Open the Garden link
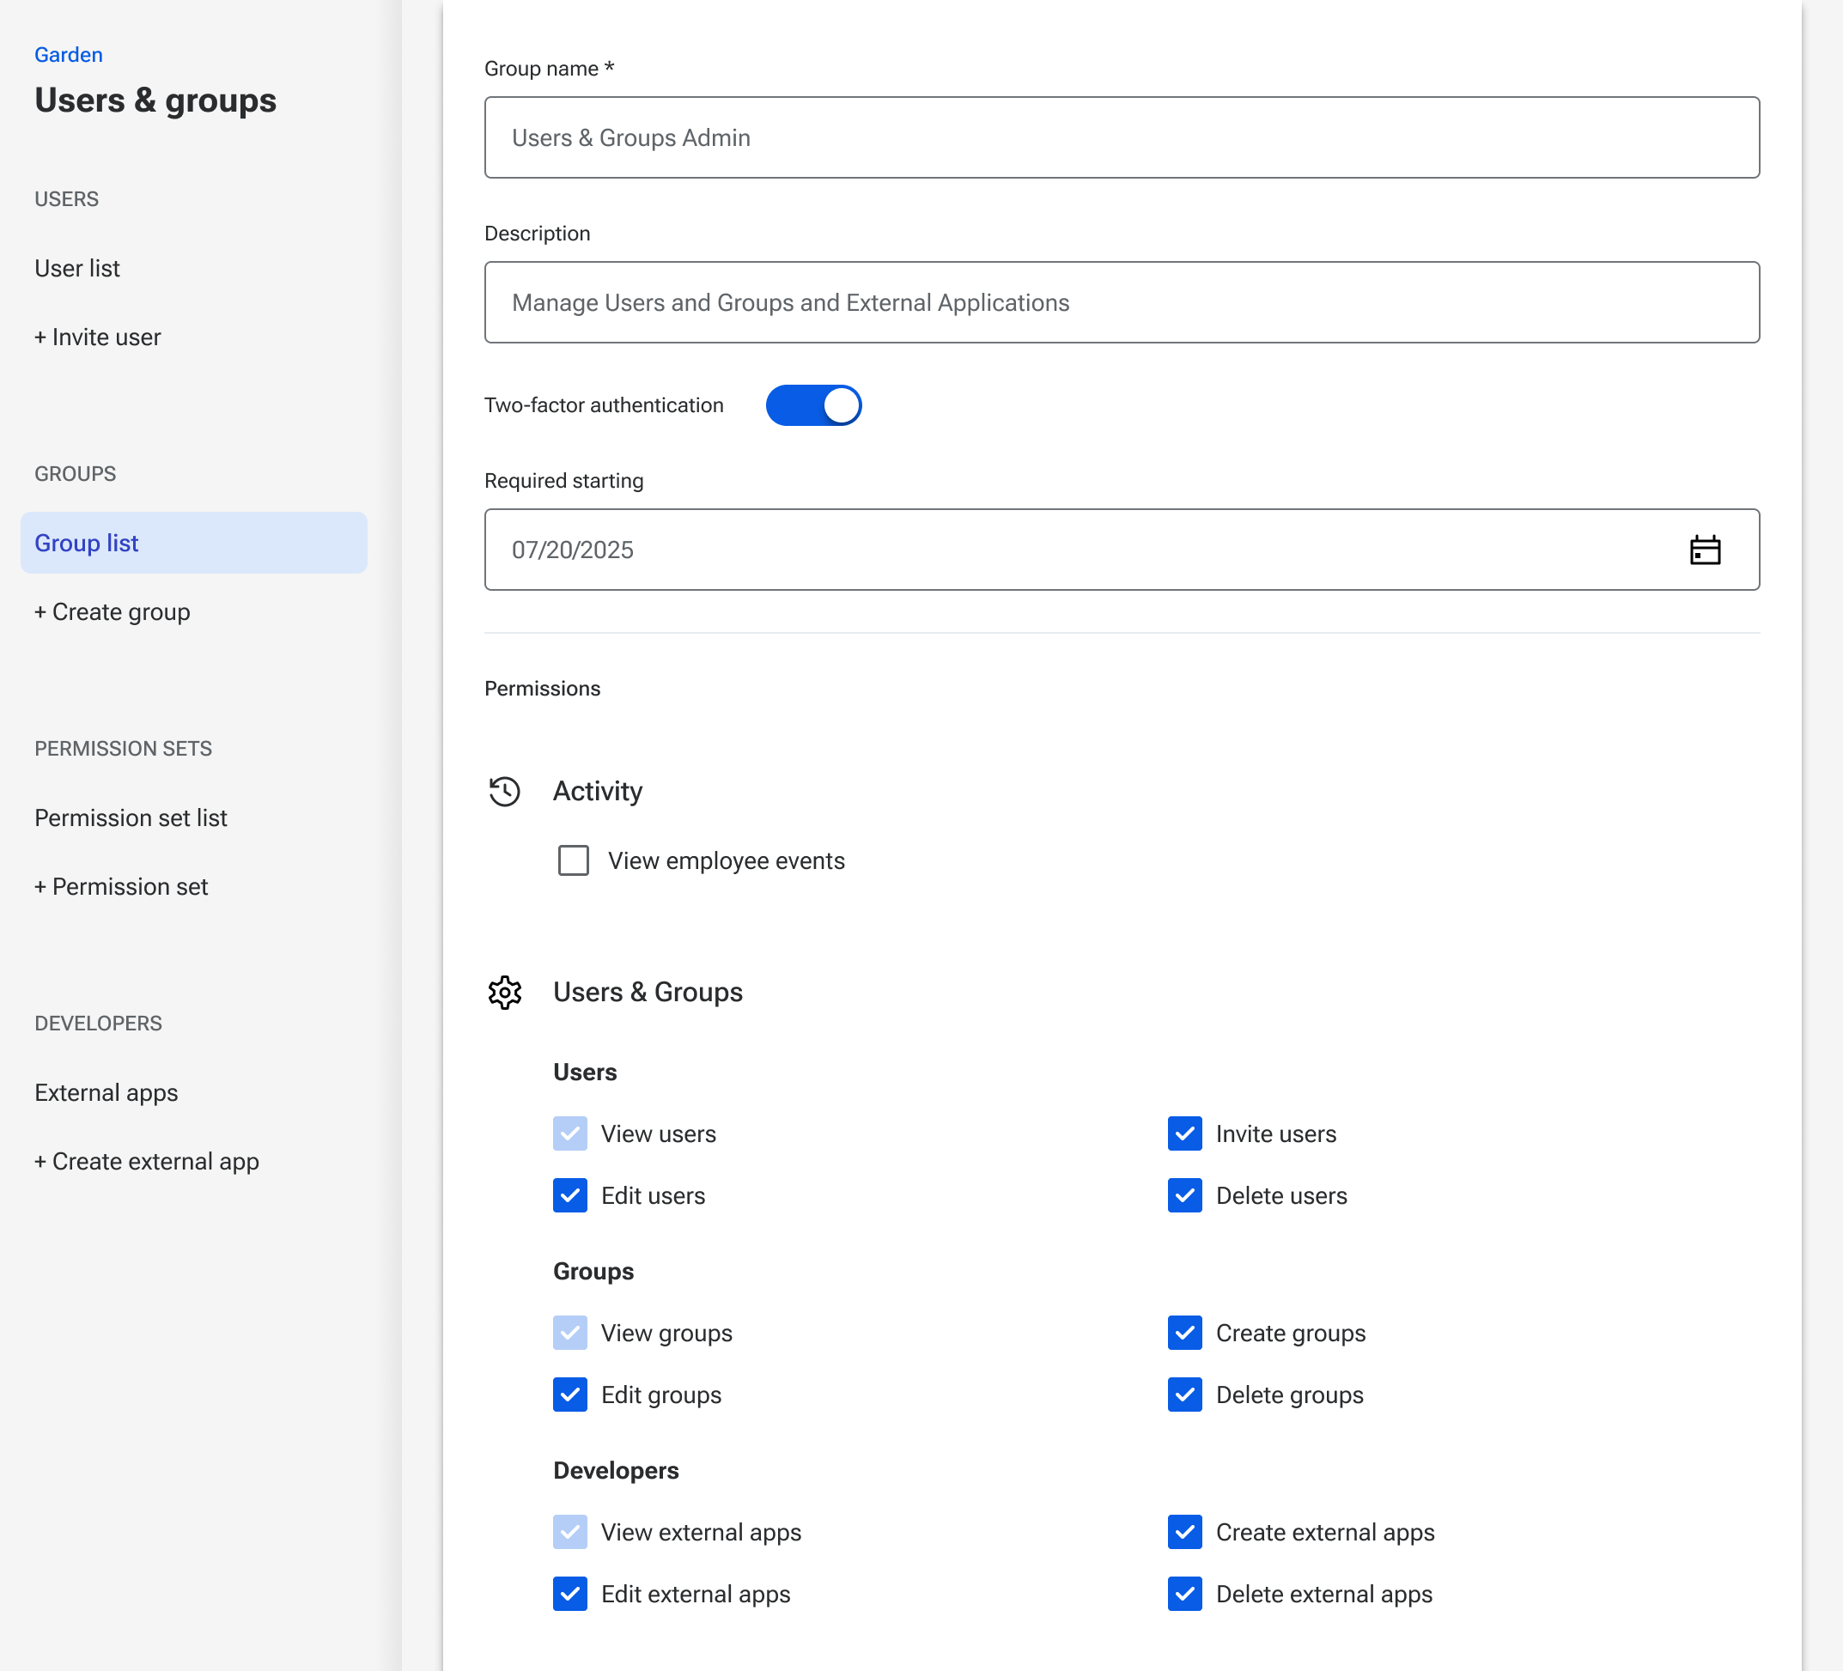 point(68,54)
